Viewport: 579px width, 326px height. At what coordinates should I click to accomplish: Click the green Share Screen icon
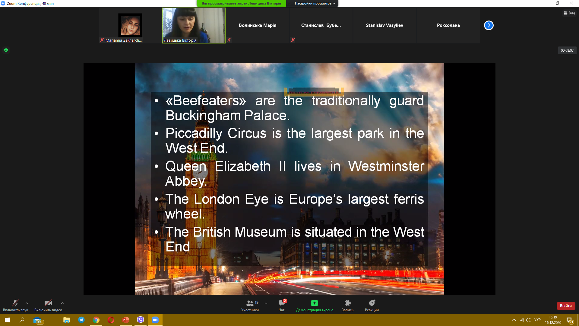point(314,303)
